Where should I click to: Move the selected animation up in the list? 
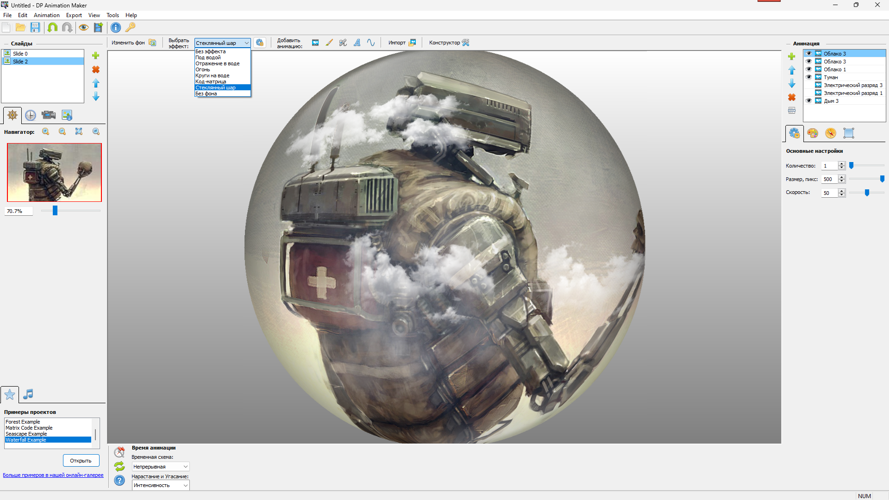792,70
